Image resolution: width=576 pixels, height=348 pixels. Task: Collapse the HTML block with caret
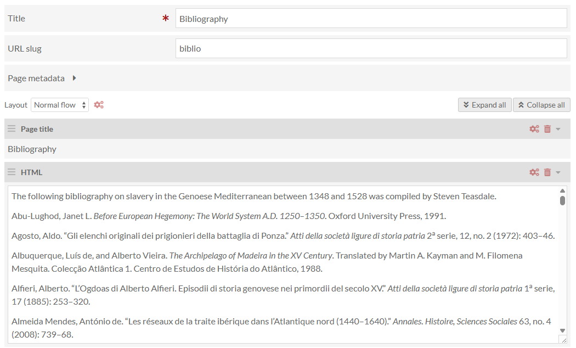coord(558,172)
